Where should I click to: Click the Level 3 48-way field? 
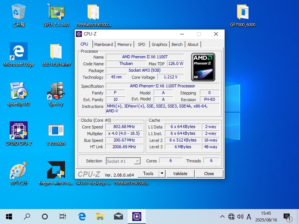(210, 147)
